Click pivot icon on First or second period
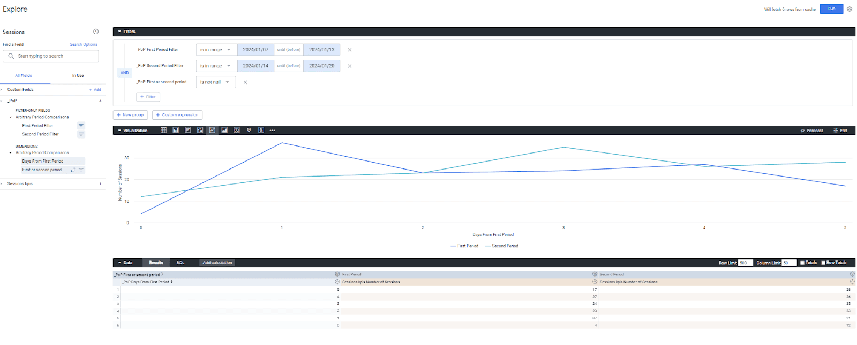The width and height of the screenshot is (857, 345). pos(73,170)
